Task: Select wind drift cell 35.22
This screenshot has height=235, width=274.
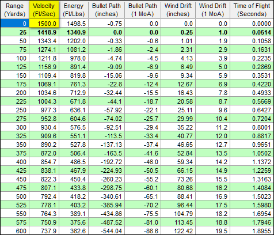Action: pos(178,127)
